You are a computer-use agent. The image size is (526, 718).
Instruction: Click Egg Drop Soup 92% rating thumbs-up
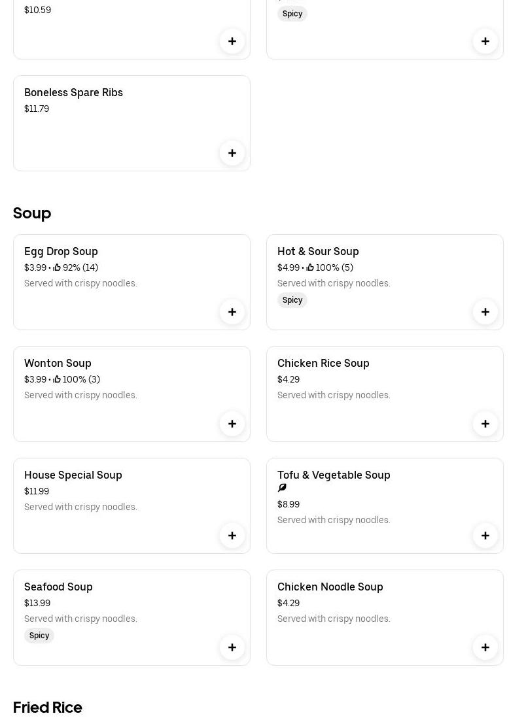57,267
